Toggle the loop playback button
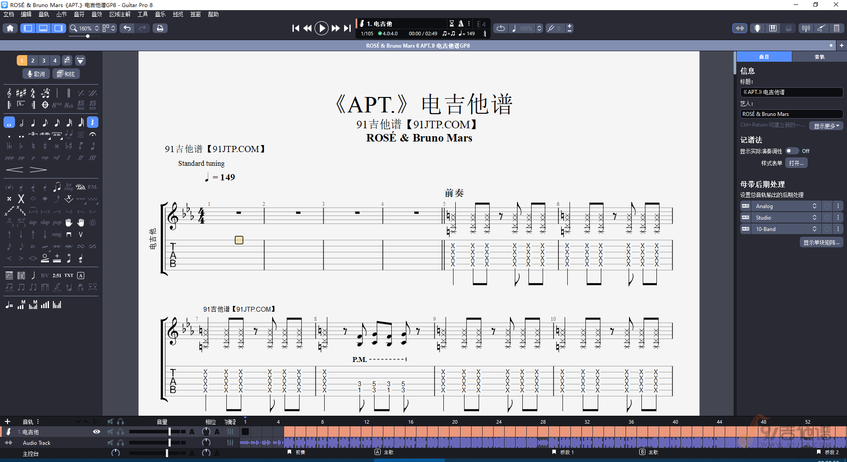This screenshot has width=847, height=462. click(x=501, y=28)
